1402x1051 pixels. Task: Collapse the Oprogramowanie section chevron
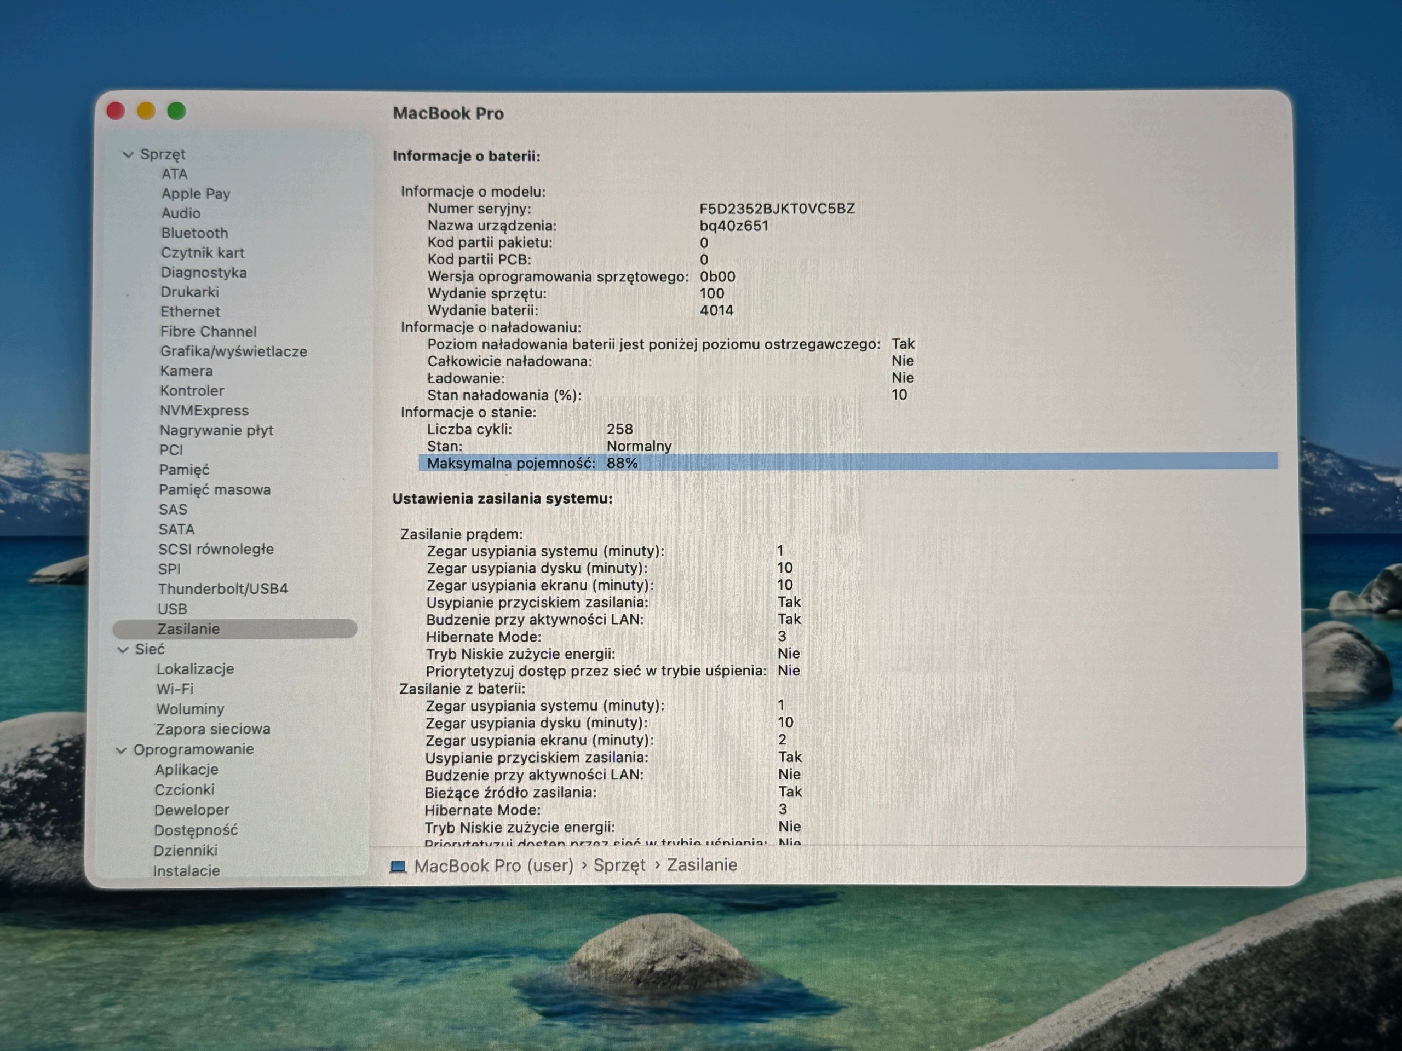pos(121,750)
